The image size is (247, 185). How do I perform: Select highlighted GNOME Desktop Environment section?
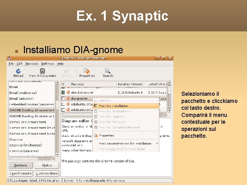point(32,110)
